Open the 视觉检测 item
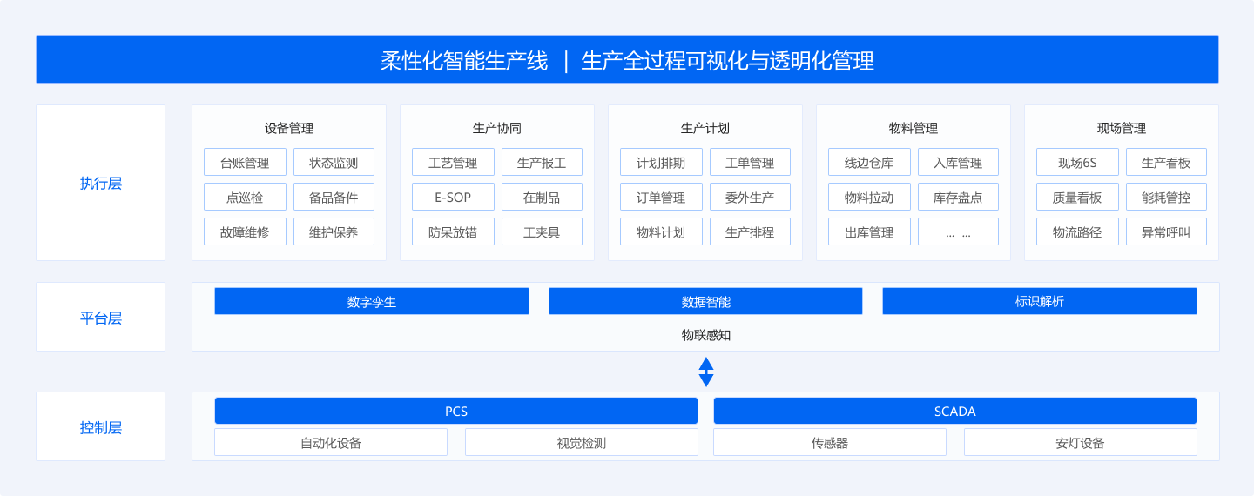This screenshot has width=1254, height=496. point(581,443)
